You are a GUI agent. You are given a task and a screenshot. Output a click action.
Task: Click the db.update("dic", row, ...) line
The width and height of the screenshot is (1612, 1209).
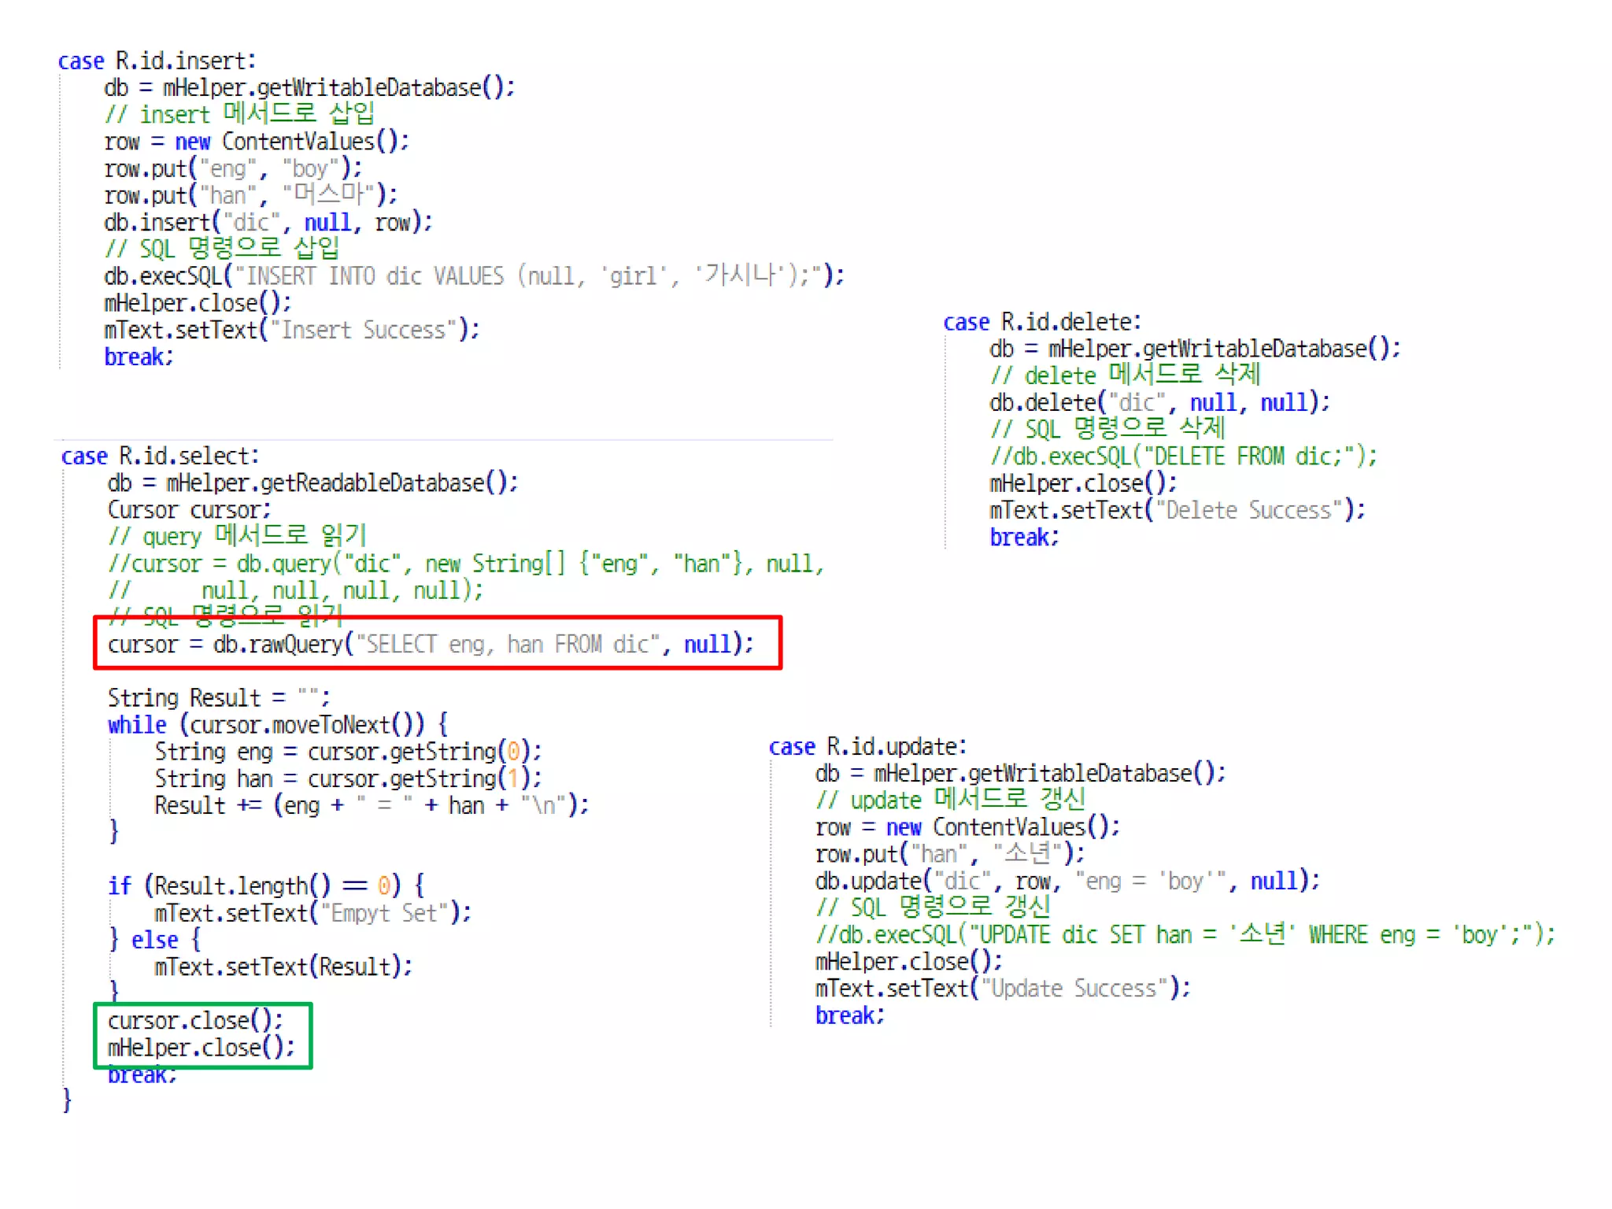tap(1067, 881)
